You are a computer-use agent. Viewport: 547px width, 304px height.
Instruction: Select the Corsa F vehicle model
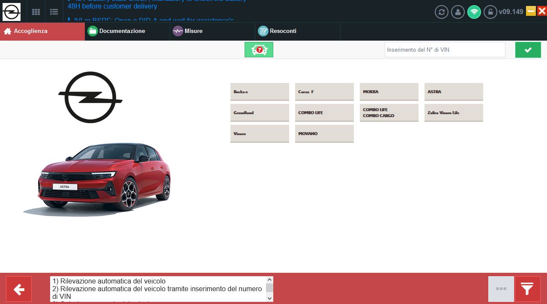[324, 92]
